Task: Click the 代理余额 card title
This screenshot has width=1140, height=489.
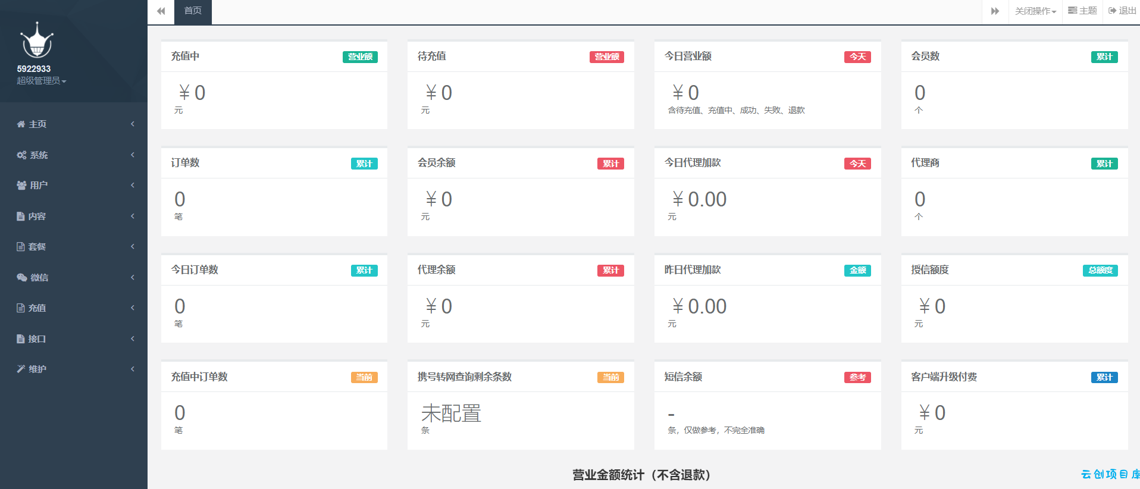Action: (437, 270)
